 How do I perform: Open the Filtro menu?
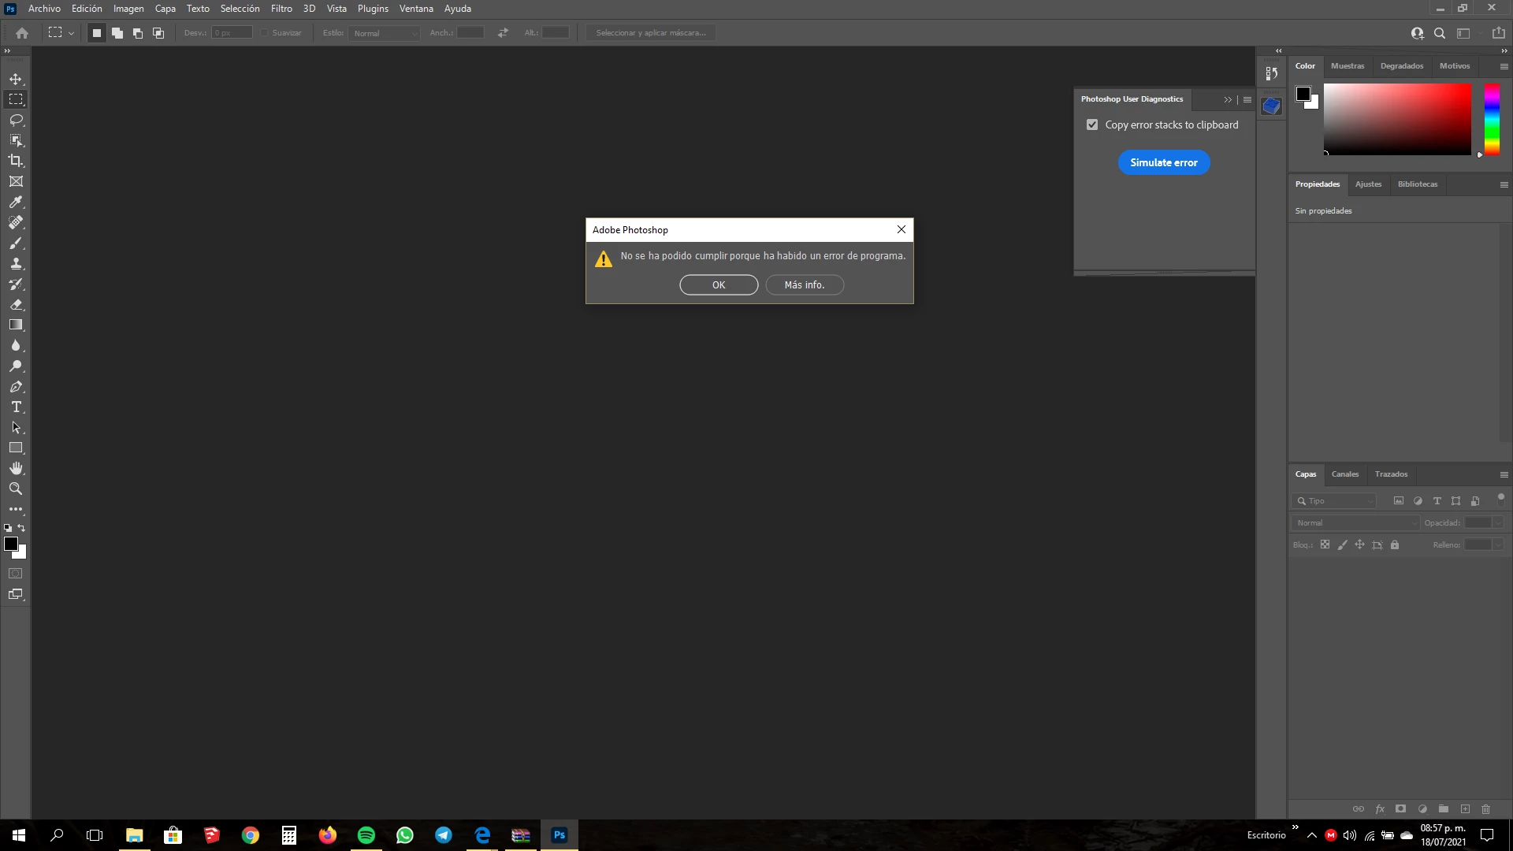pyautogui.click(x=281, y=9)
